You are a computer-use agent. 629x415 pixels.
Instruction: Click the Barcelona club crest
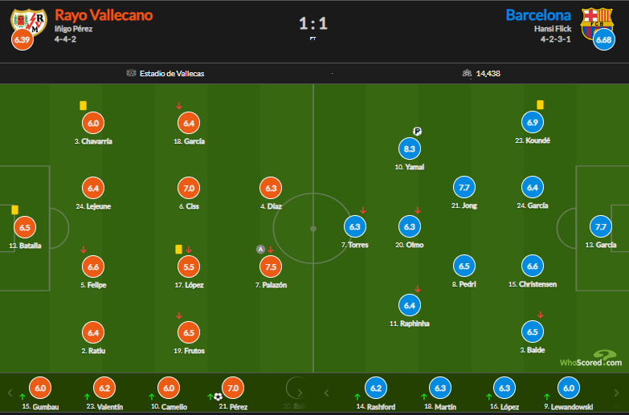click(x=596, y=22)
